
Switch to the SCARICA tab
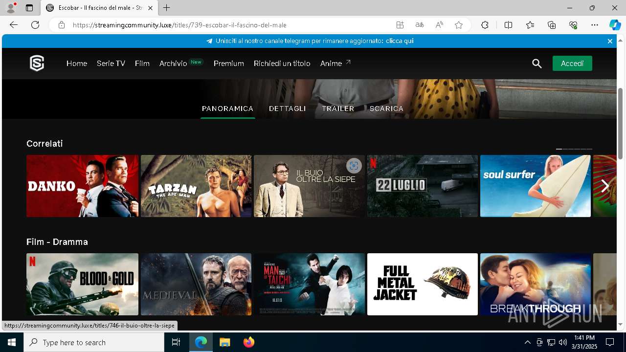pos(386,109)
